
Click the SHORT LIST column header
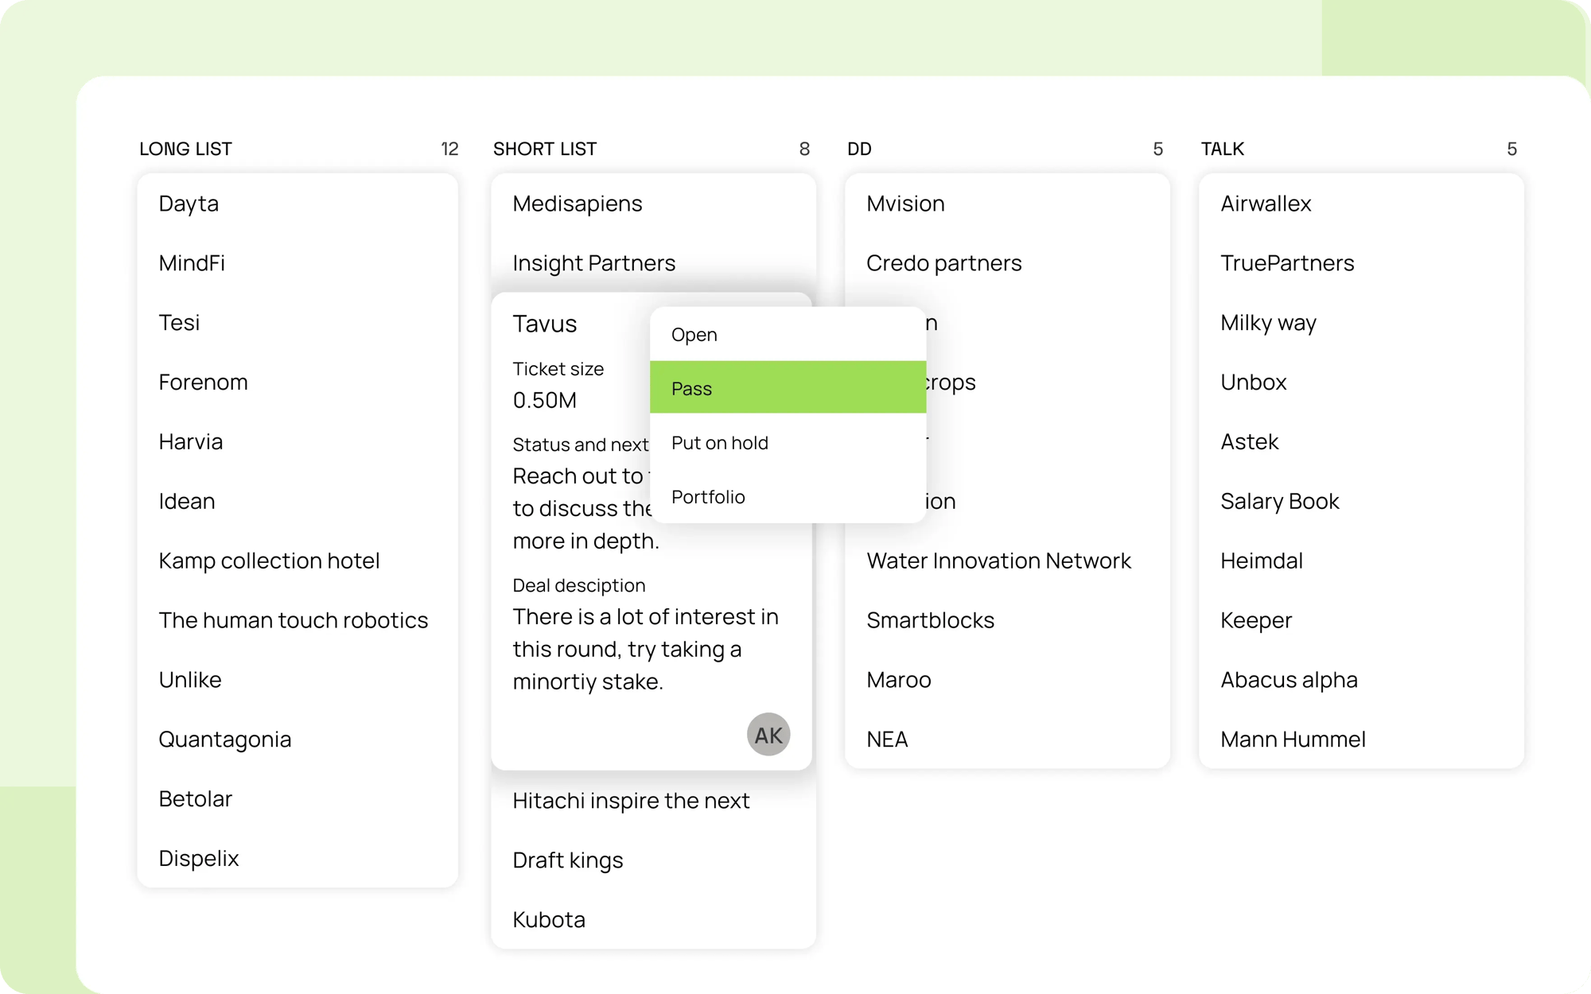pyautogui.click(x=544, y=149)
